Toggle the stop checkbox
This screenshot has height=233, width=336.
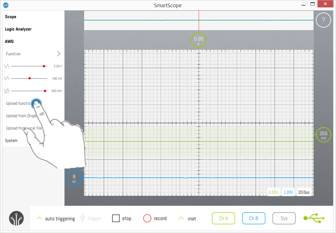click(116, 218)
